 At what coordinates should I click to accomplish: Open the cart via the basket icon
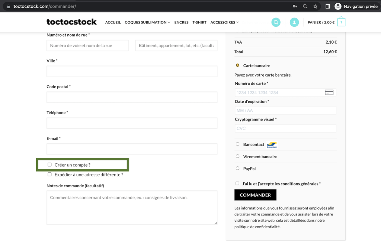[341, 22]
